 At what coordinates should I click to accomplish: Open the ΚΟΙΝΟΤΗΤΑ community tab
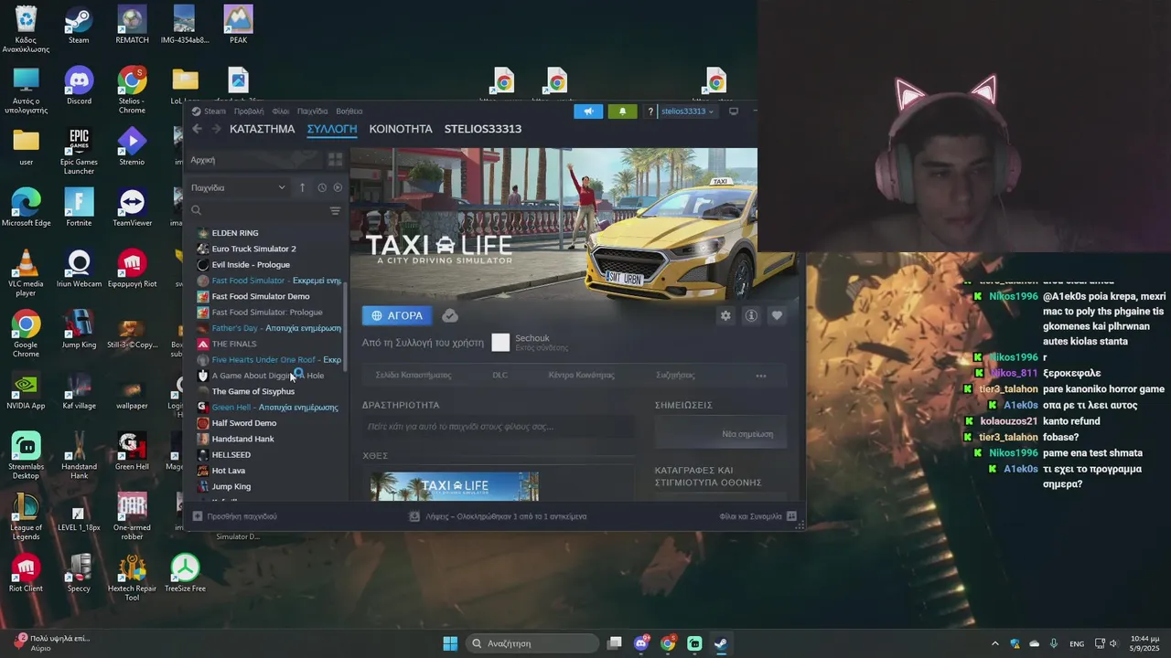[401, 129]
